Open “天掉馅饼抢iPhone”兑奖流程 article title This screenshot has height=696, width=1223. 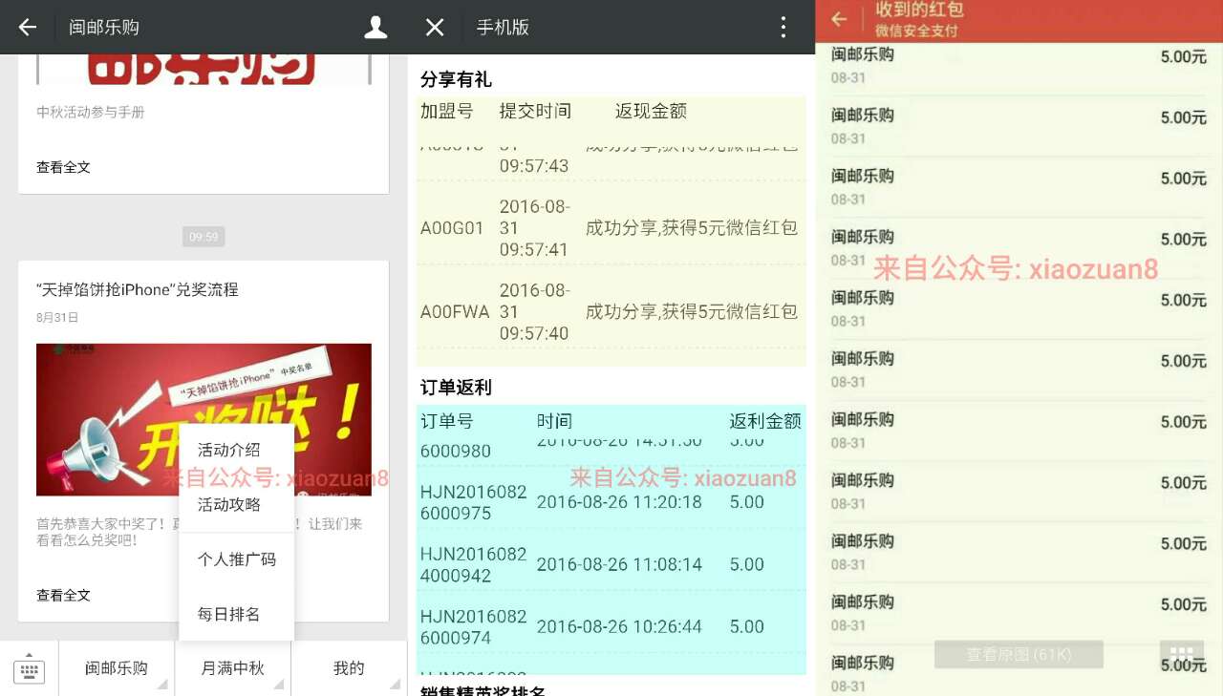[x=138, y=289]
